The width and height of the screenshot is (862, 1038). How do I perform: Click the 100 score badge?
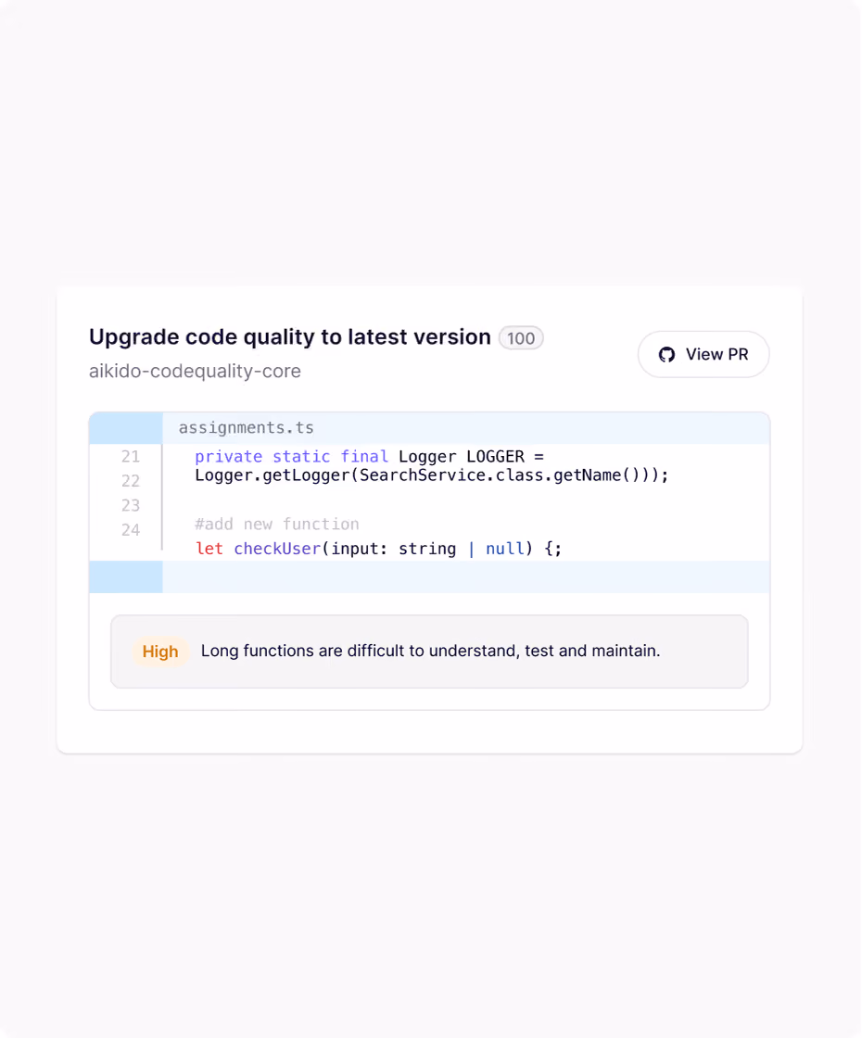tap(521, 338)
